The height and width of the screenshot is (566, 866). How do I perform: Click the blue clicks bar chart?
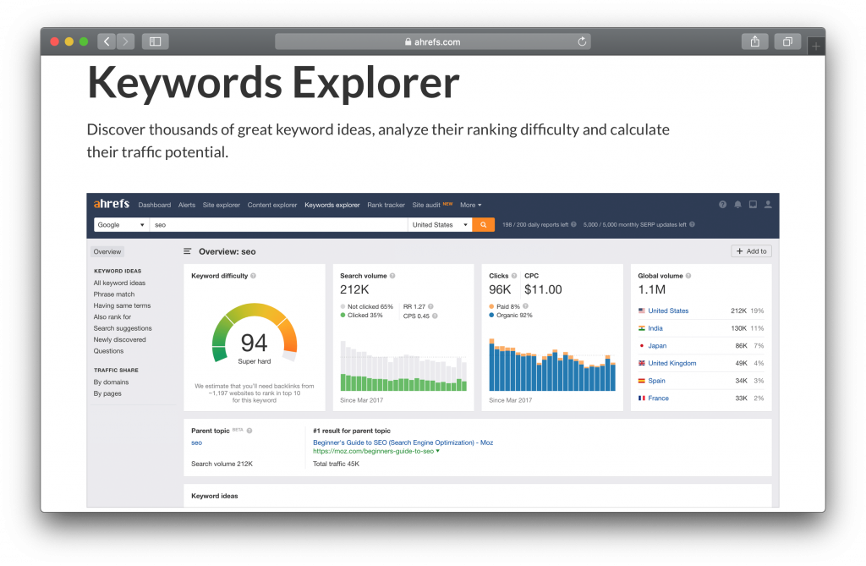(552, 365)
